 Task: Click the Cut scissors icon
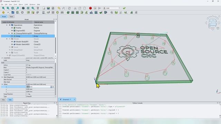pos(75,8)
